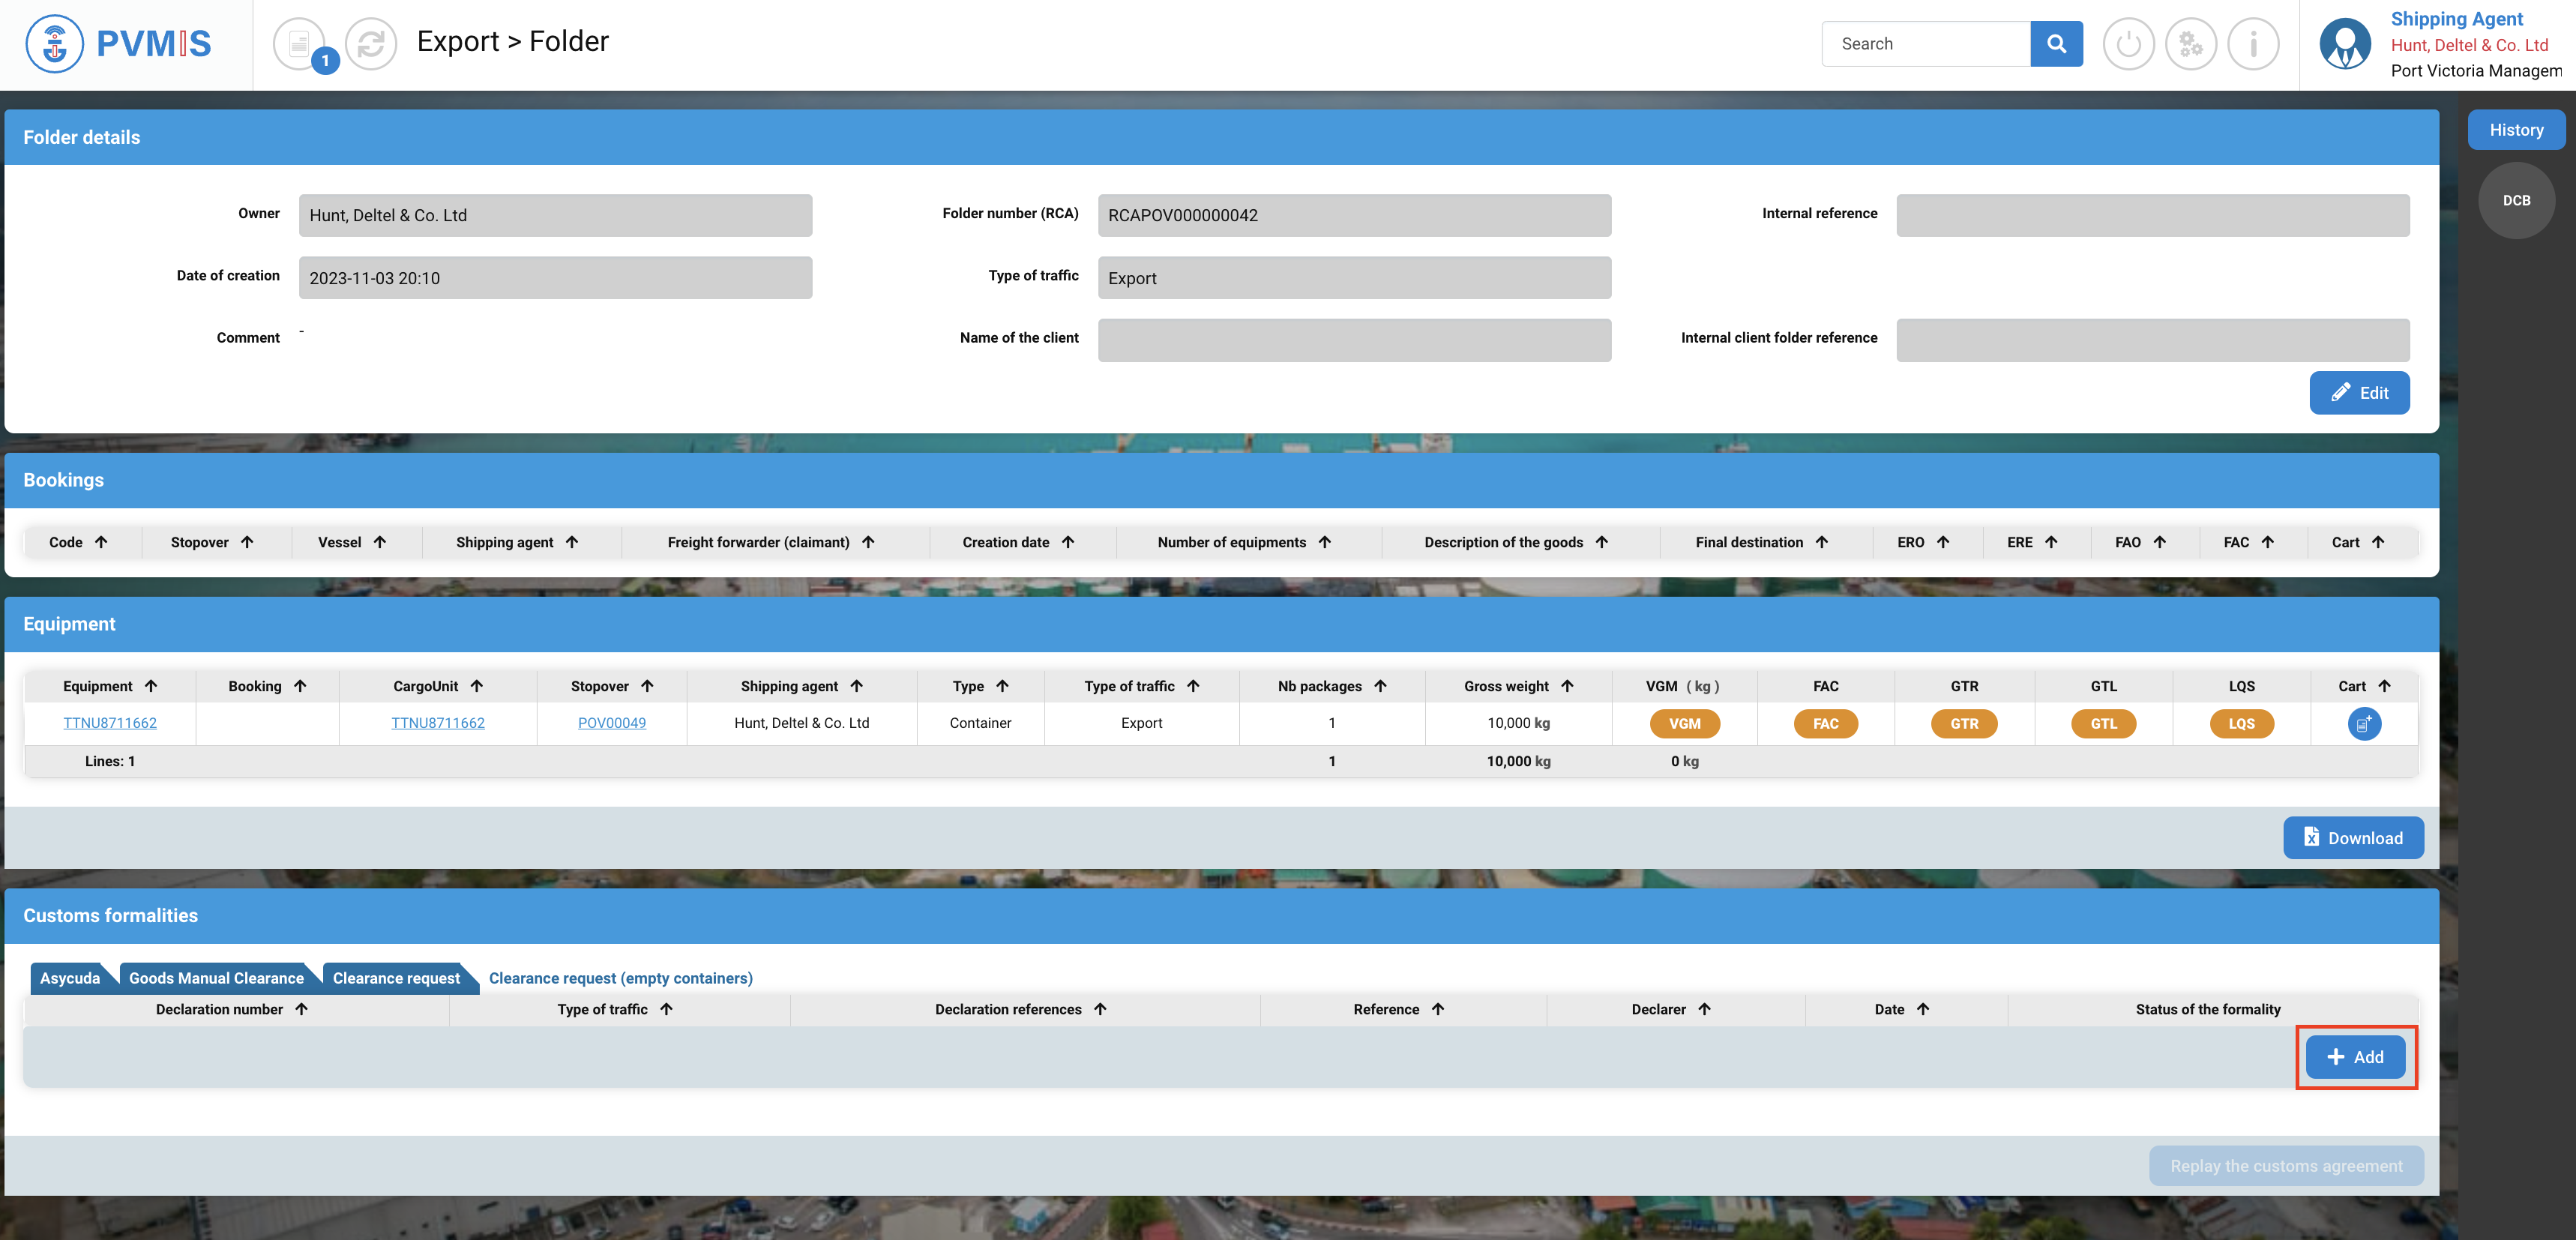Open stopover POV00049 link

pyautogui.click(x=611, y=723)
